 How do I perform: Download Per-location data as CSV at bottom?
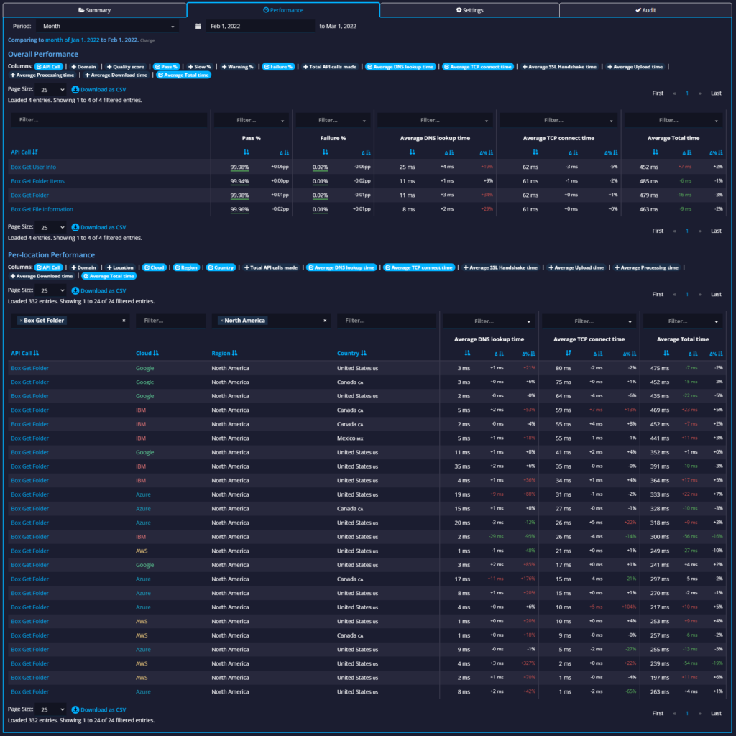(98, 709)
